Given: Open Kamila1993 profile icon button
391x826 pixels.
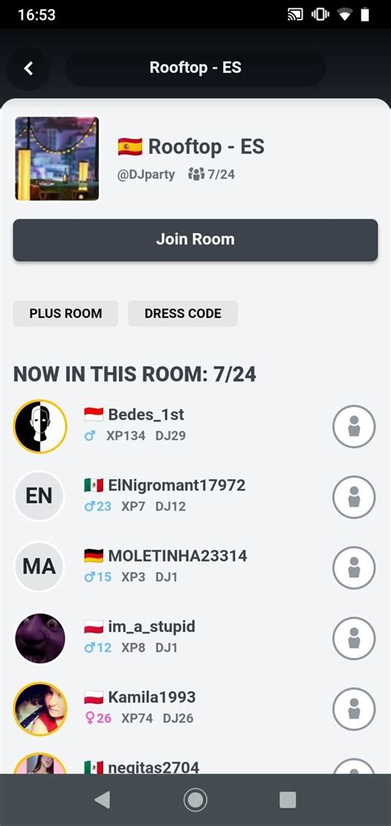Looking at the screenshot, I should click(x=354, y=709).
